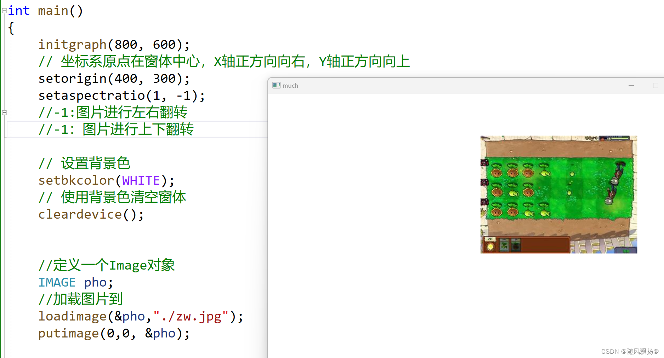Minimize the much window
This screenshot has height=358, width=664.
[631, 85]
